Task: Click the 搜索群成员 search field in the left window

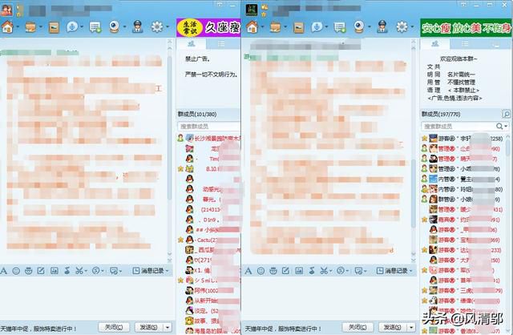Action: [x=208, y=127]
